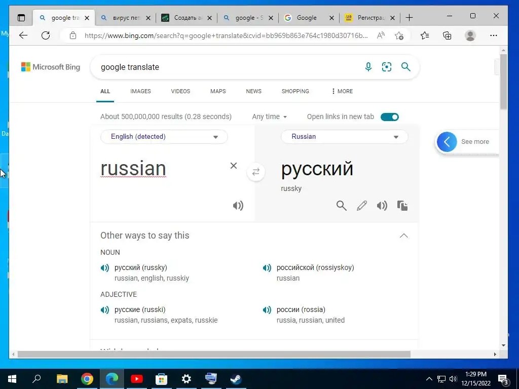The image size is (519, 389).
Task: Go back with browser back arrow
Action: [23, 35]
